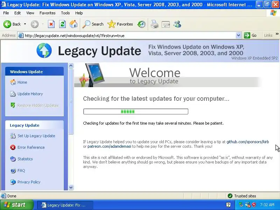
Task: Open github.com/sponsors/kirb link
Action: (248, 142)
